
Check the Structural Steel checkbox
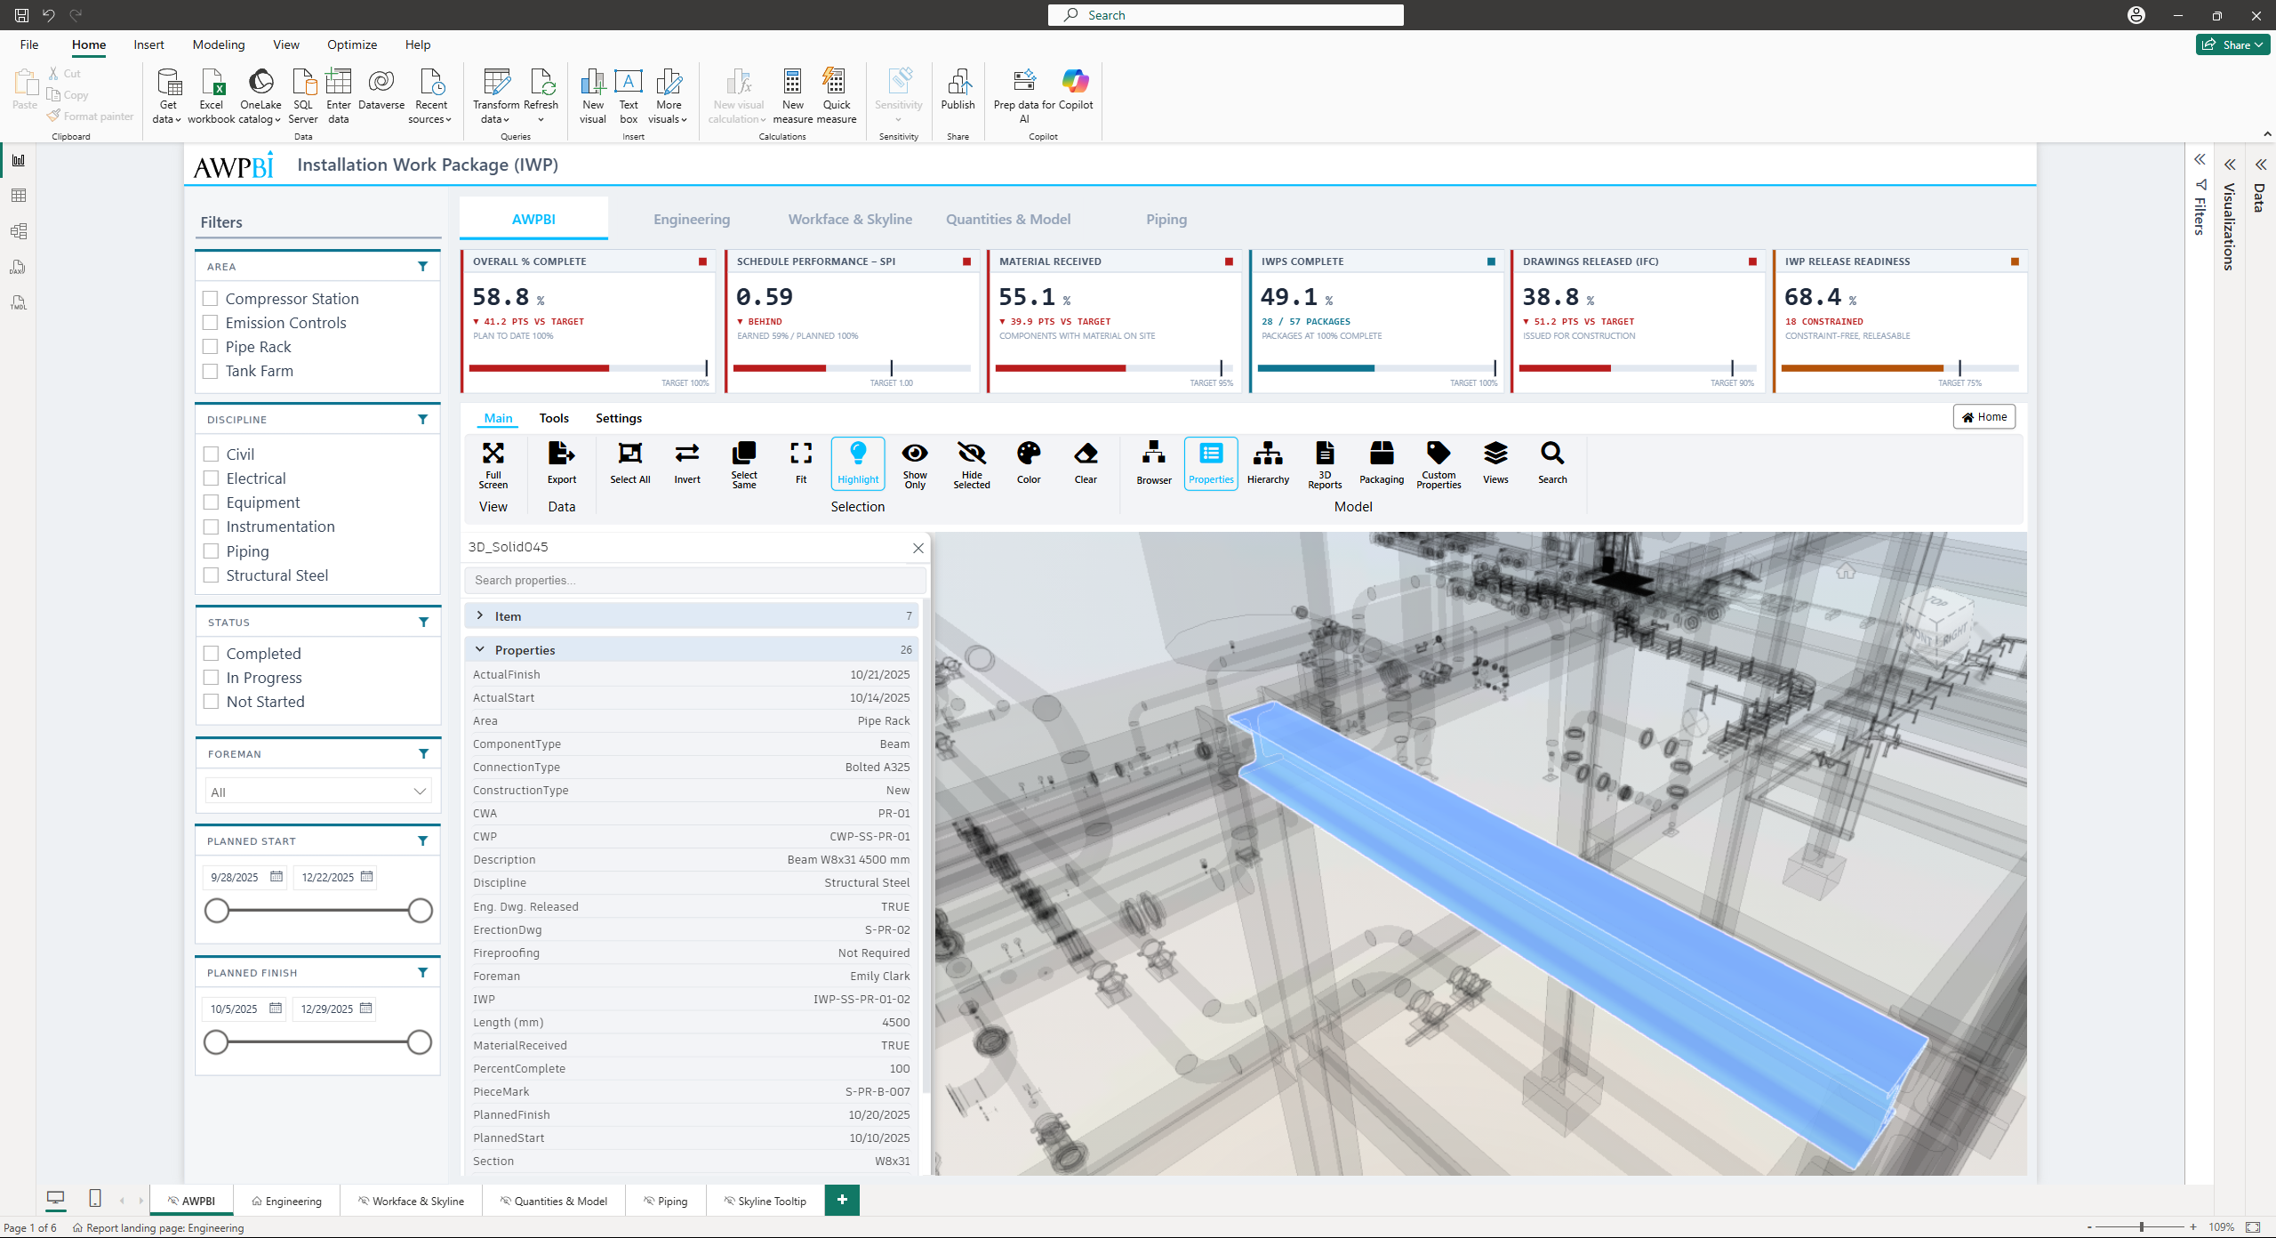(x=212, y=575)
